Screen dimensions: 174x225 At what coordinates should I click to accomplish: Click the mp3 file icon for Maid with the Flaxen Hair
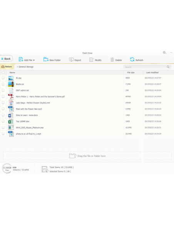click(x=11, y=109)
